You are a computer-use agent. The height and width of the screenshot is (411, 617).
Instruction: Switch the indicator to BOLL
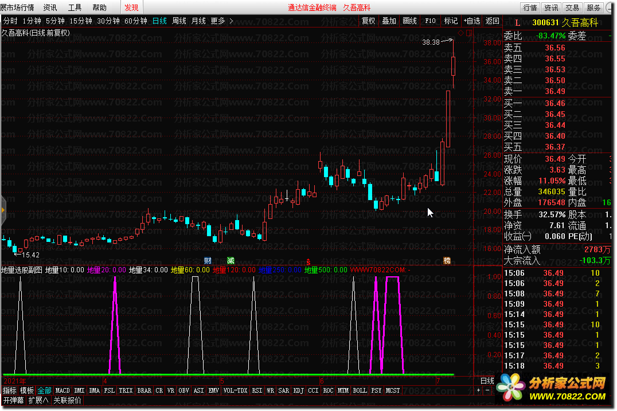(x=360, y=390)
